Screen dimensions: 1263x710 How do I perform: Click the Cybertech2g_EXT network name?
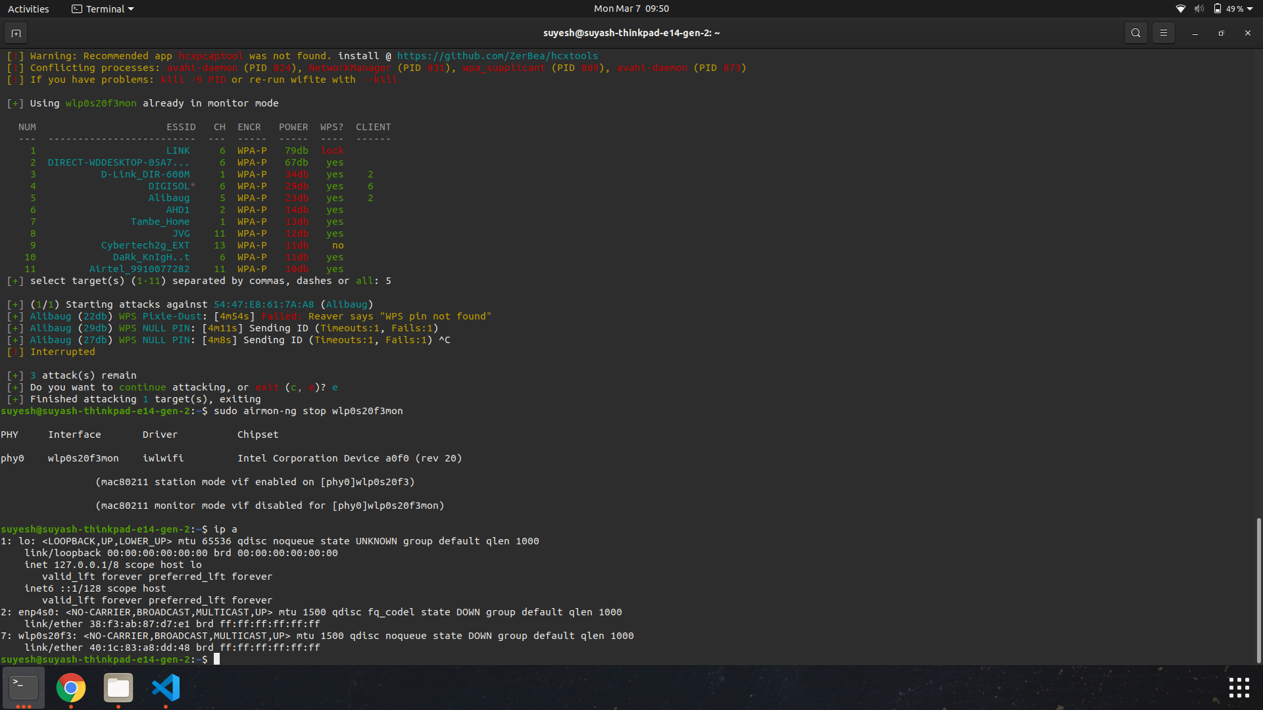145,245
